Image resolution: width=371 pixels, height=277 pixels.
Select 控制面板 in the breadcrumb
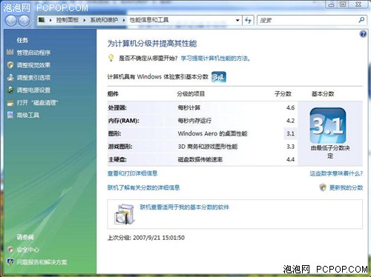68,20
